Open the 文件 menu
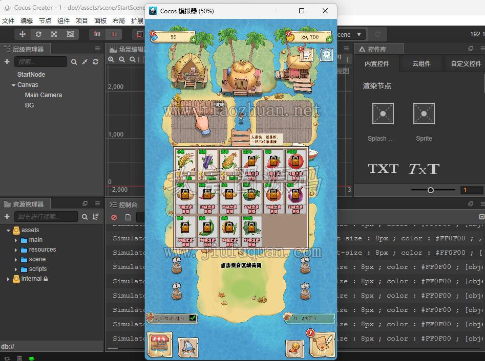Screen dimensions: 485x361 pos(8,20)
